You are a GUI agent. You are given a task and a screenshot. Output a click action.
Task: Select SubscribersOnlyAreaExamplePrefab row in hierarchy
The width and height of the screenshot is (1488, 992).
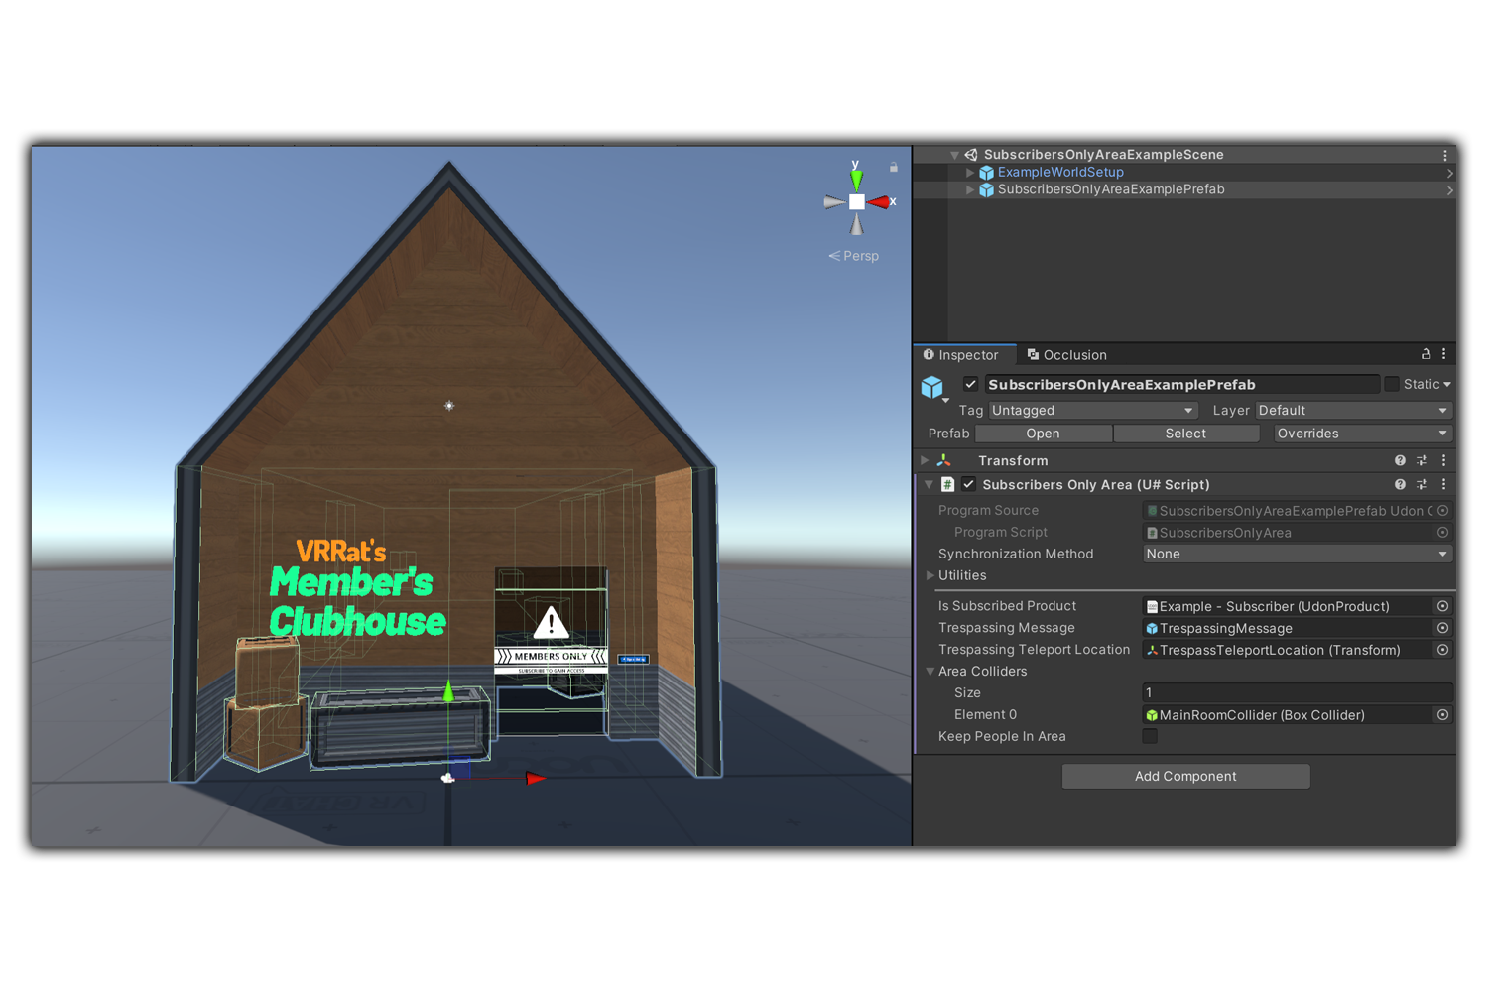pos(1184,189)
